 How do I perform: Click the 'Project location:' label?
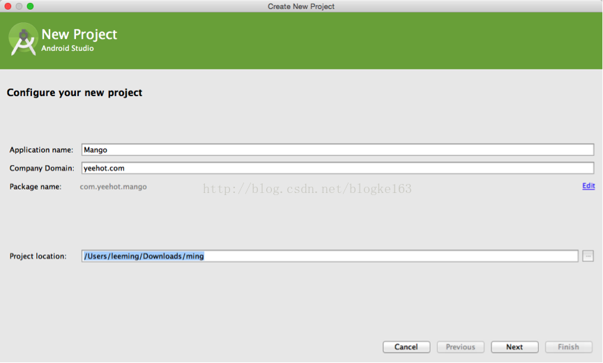pos(38,256)
